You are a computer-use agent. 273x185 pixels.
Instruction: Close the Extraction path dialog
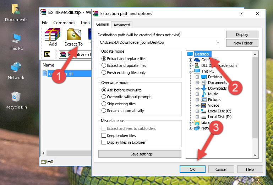(257, 14)
